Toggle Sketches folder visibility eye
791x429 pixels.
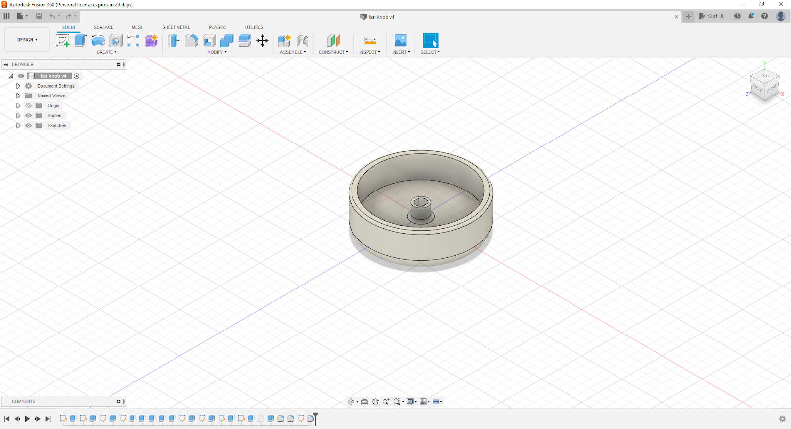[29, 126]
